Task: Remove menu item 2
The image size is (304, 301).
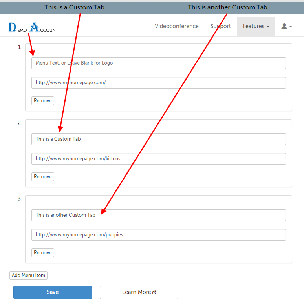Action: coord(42,177)
